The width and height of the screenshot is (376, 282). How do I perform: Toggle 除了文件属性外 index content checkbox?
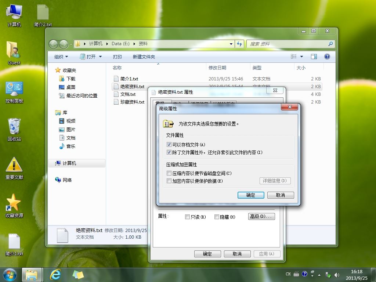169,152
